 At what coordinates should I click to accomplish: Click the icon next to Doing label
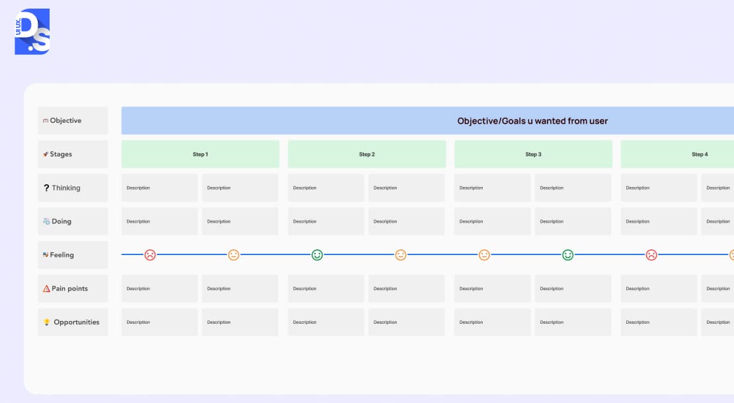pyautogui.click(x=46, y=222)
